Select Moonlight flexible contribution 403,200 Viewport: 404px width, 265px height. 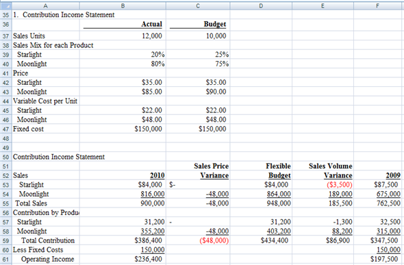pyautogui.click(x=279, y=231)
